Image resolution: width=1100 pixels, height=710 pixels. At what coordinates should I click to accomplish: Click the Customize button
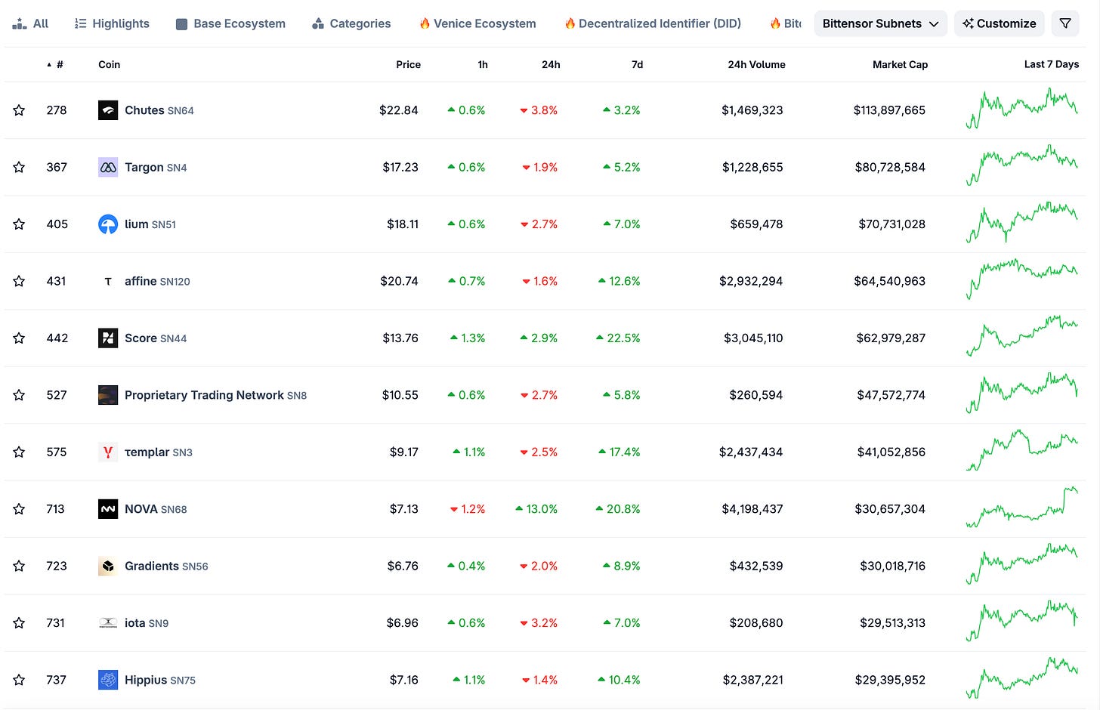pos(1000,23)
